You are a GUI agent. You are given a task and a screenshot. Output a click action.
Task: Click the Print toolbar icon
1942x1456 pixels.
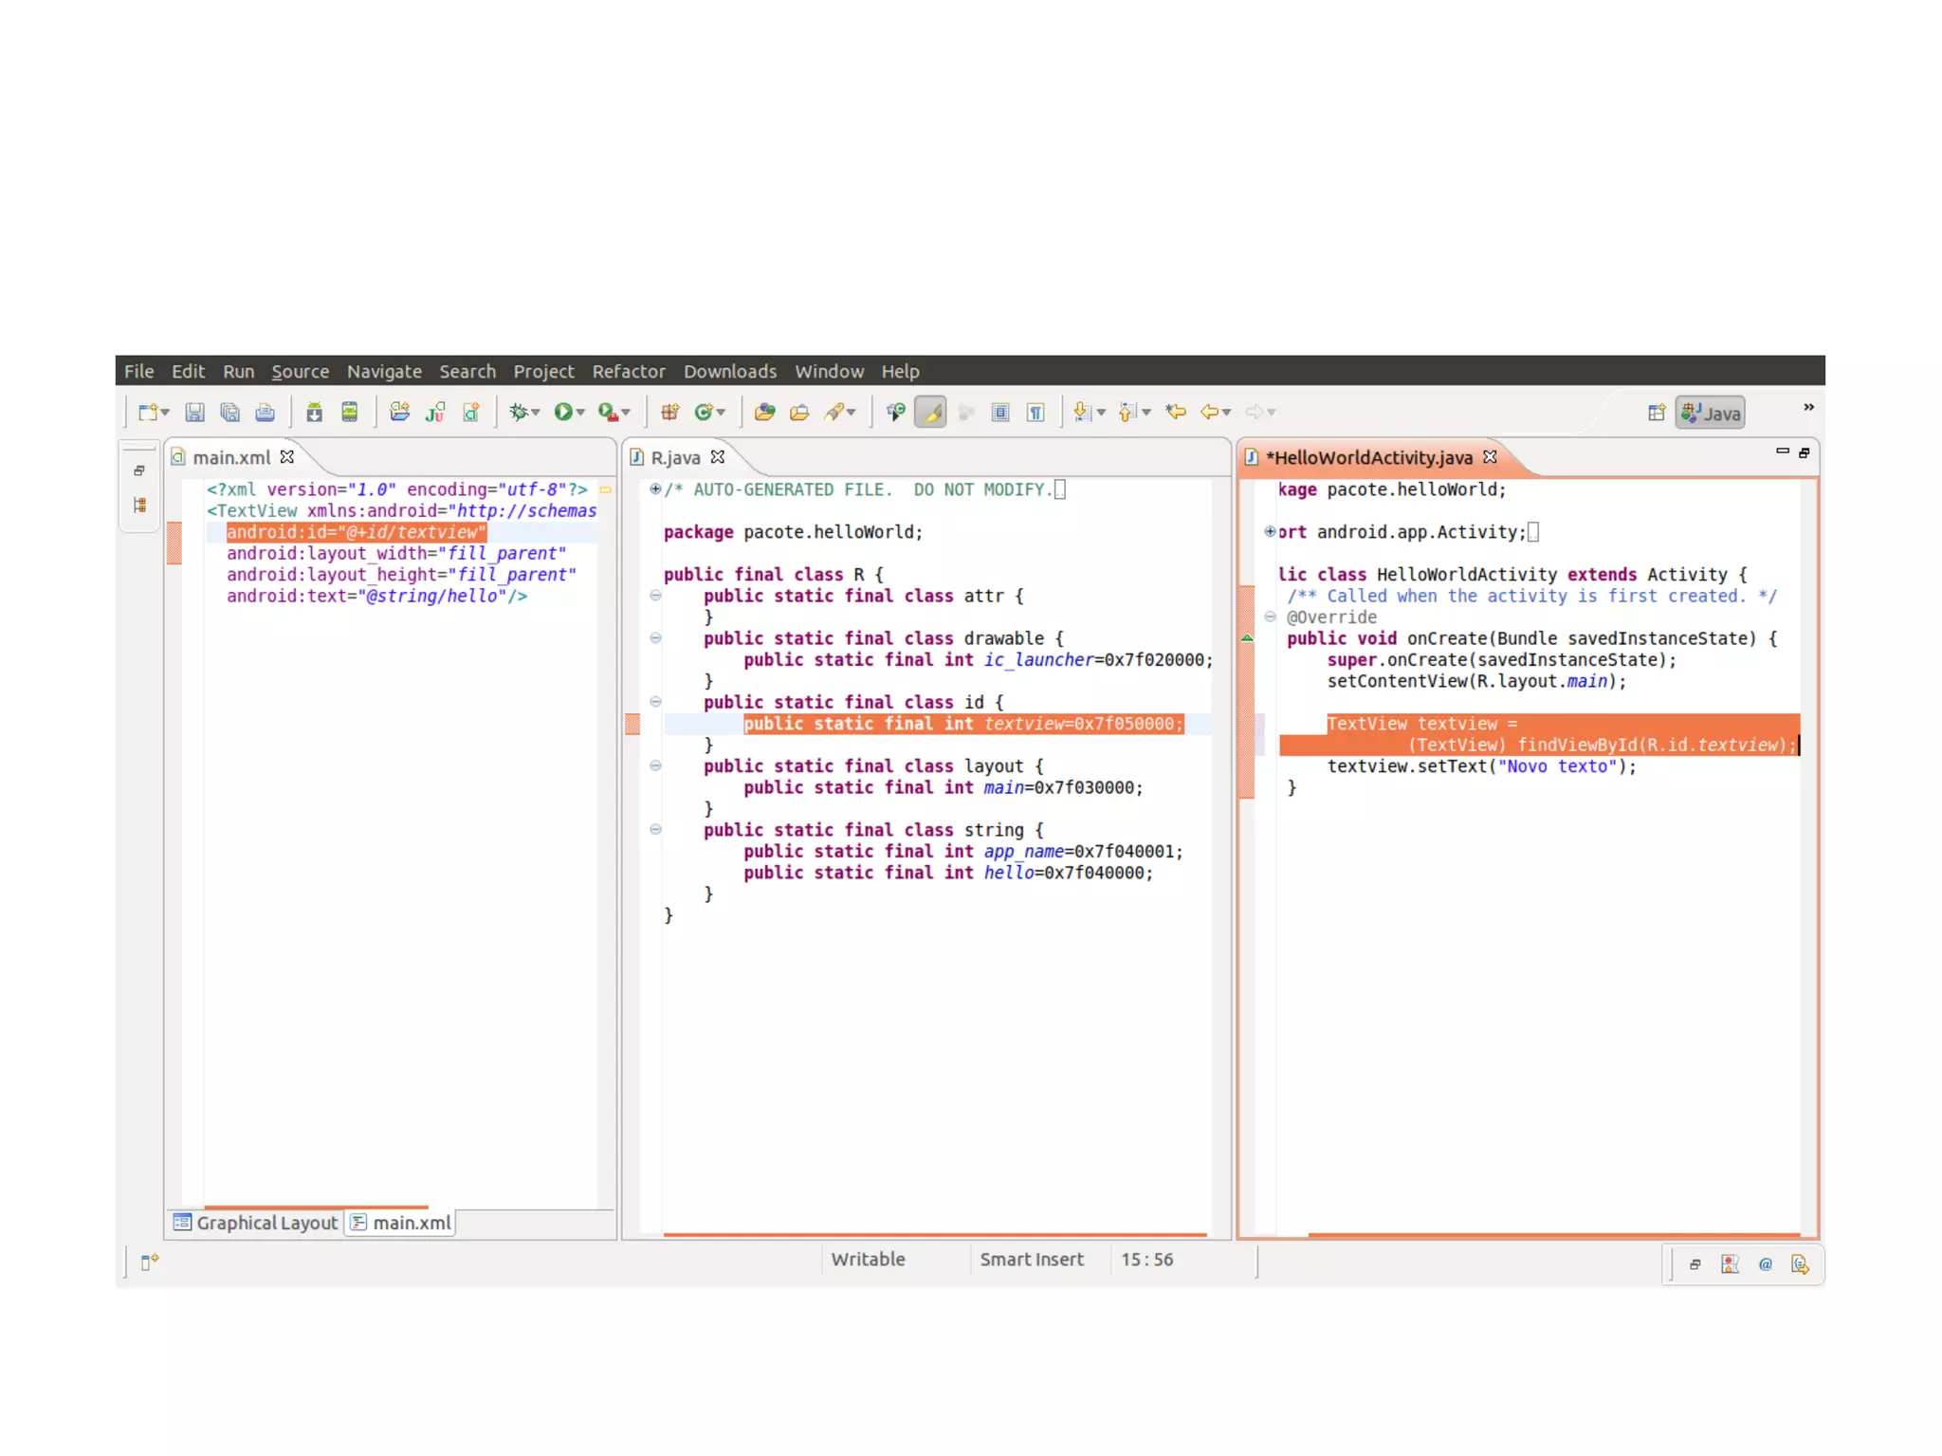[x=265, y=412]
